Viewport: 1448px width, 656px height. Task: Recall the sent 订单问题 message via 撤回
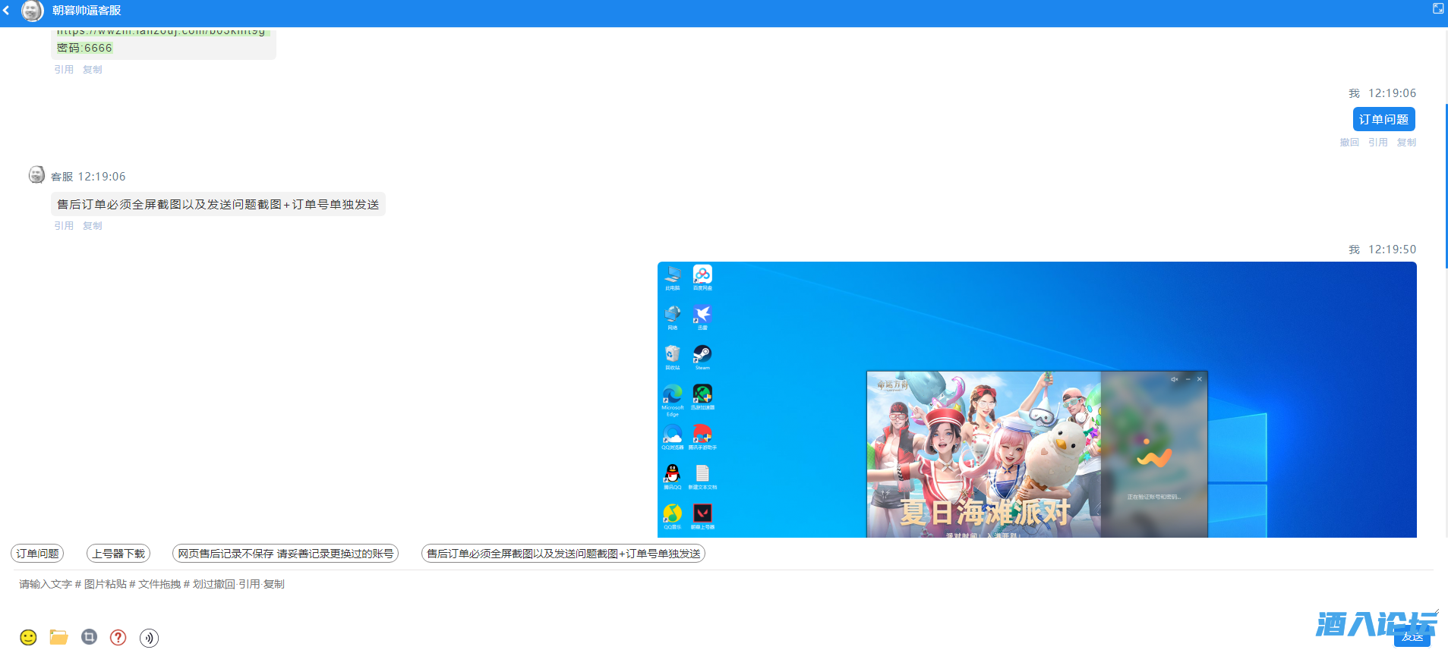tap(1349, 143)
